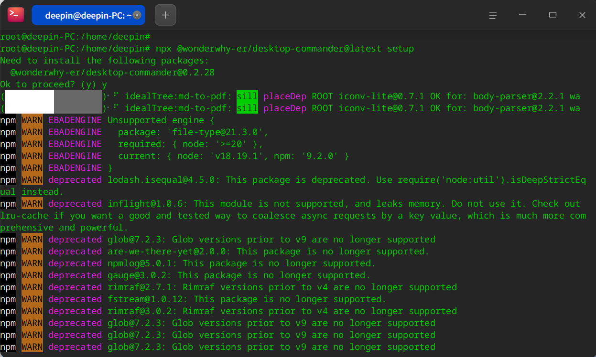Image resolution: width=596 pixels, height=357 pixels.
Task: Click the 'Unsupported engine {' warning text
Action: click(x=161, y=120)
